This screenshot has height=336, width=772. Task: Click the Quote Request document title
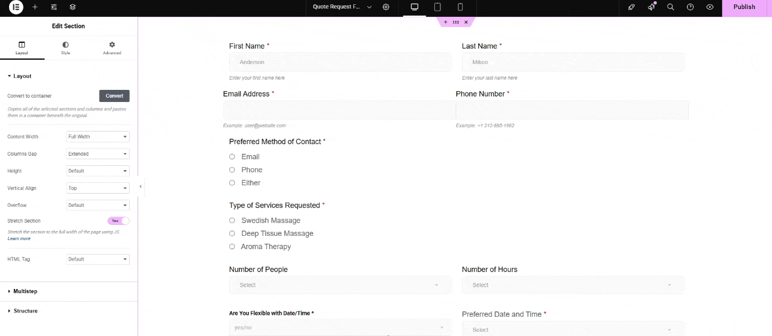(337, 7)
